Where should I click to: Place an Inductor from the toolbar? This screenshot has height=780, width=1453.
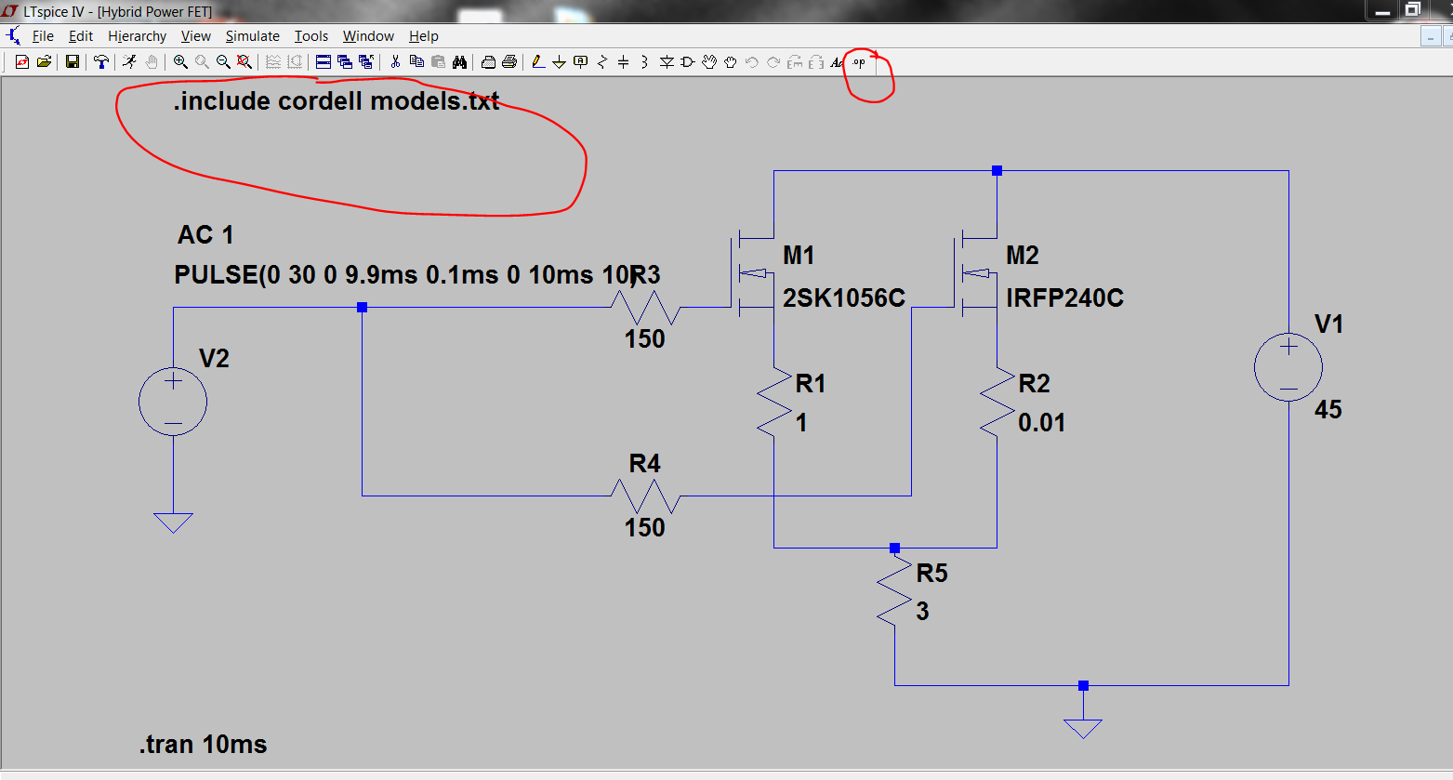click(x=643, y=62)
